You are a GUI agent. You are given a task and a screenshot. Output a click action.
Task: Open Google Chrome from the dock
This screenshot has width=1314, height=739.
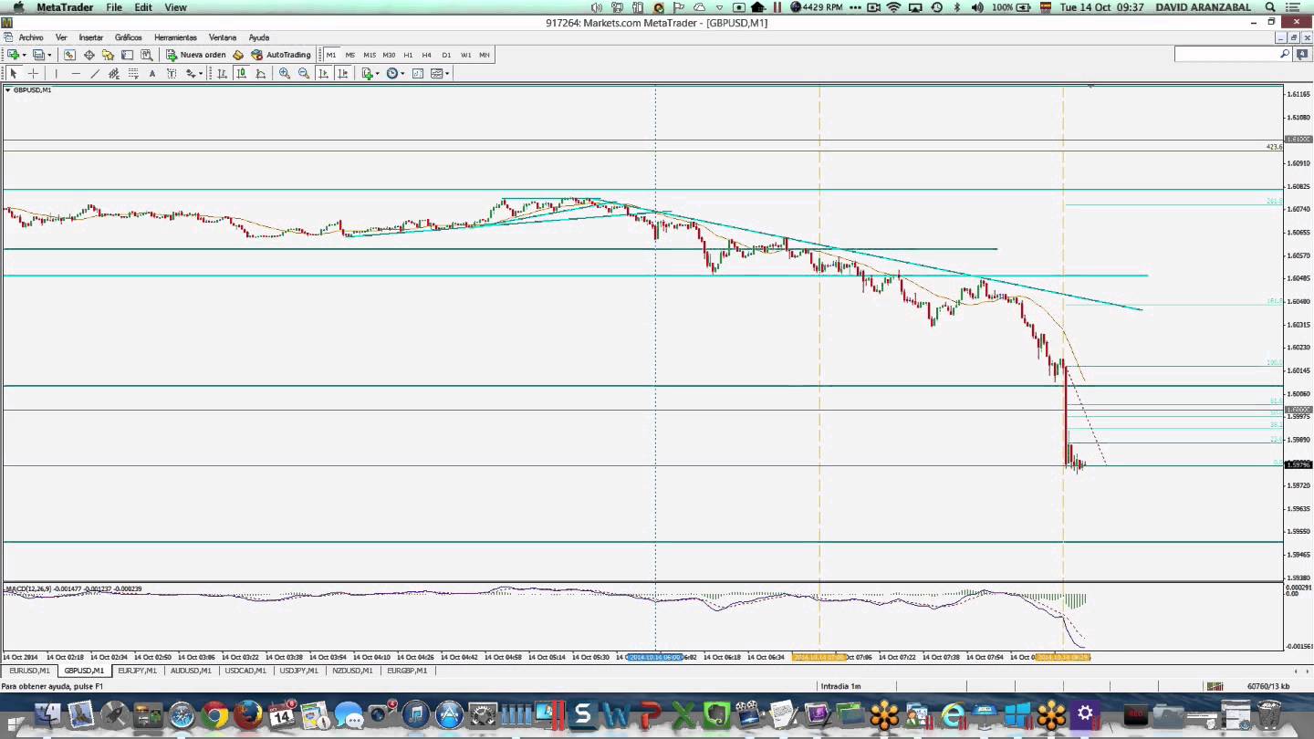pos(214,715)
